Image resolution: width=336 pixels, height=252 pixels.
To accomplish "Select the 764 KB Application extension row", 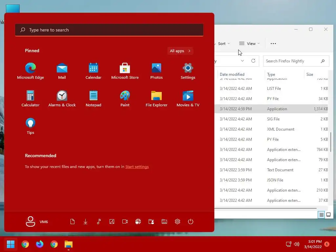I will [x=271, y=150].
